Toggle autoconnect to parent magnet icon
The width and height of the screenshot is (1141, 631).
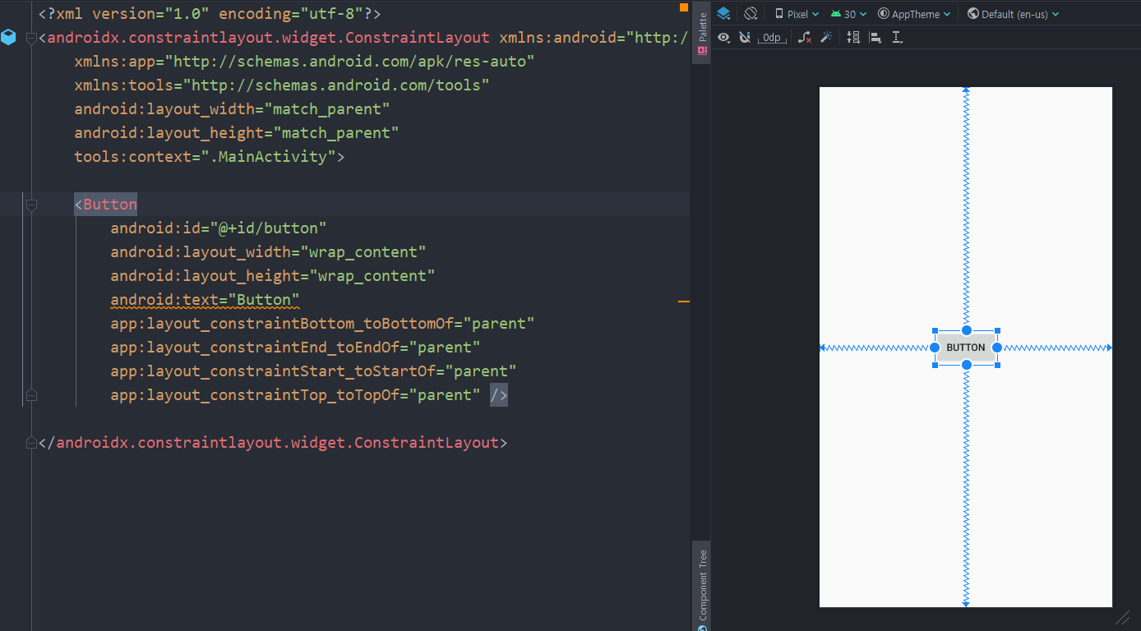[745, 37]
